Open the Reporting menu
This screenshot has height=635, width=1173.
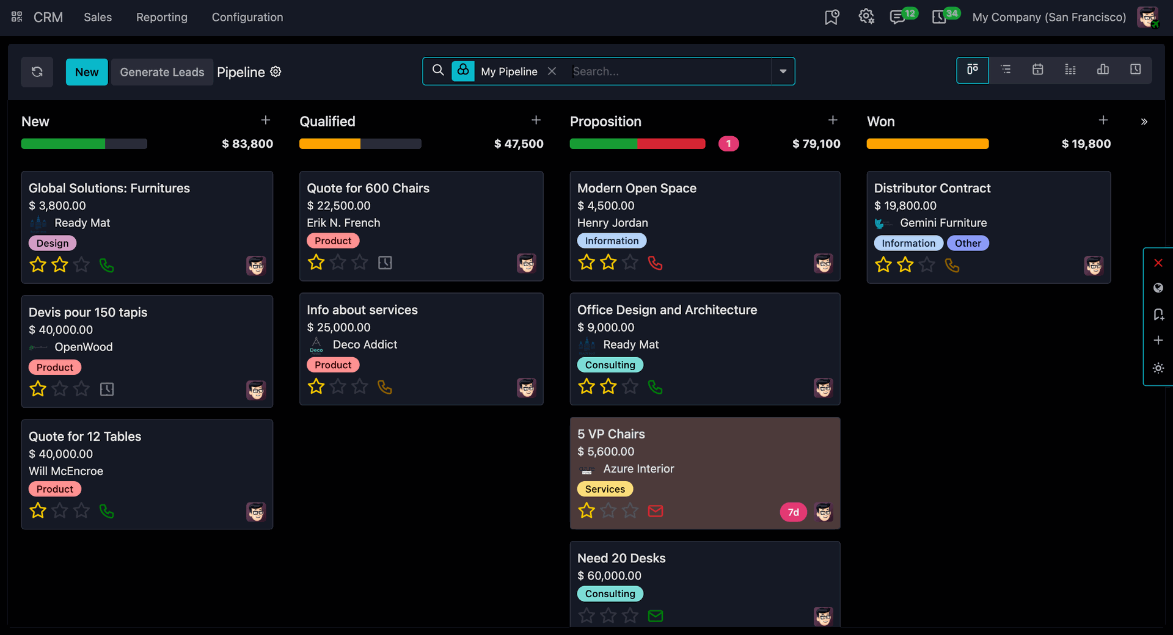point(162,17)
